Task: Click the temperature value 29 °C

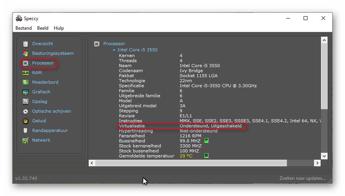Action: point(186,156)
